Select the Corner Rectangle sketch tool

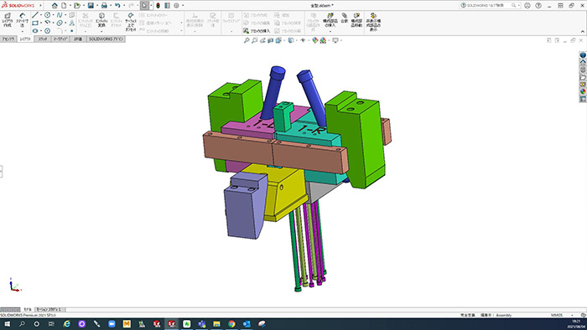pos(35,23)
